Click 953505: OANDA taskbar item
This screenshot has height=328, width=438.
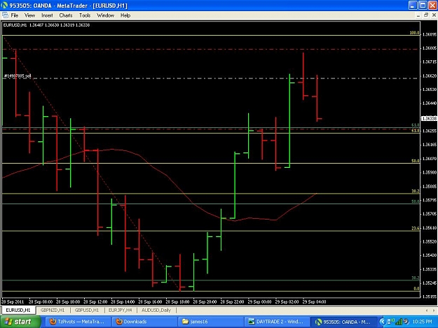(x=343, y=322)
